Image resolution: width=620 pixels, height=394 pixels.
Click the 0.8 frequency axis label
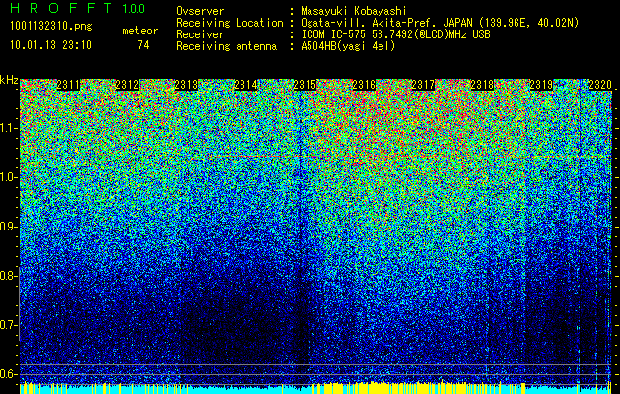coord(9,276)
